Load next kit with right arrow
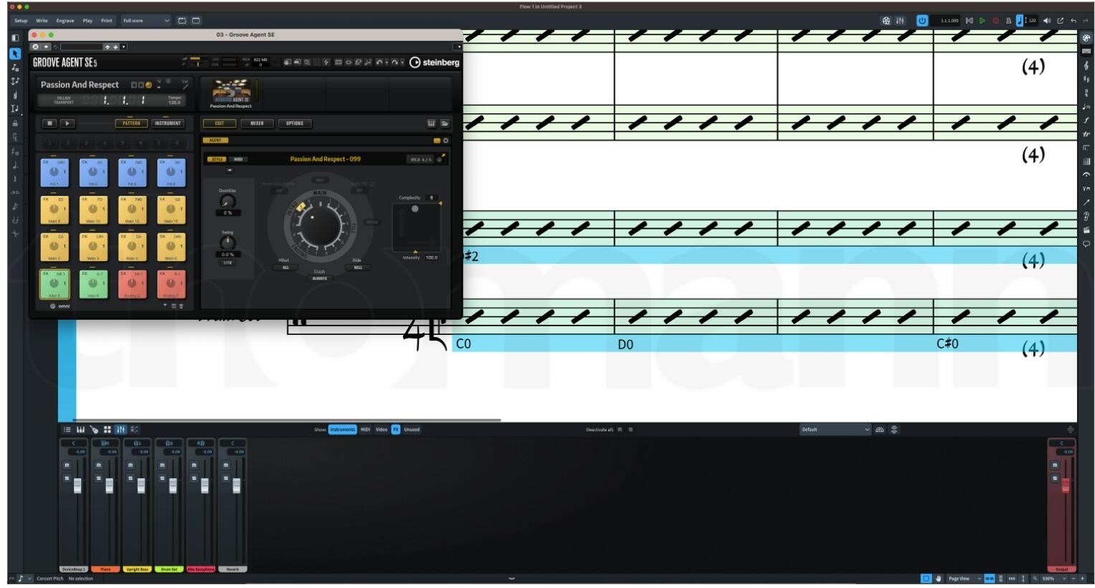Viewport: 1095px width, 588px height. coord(141,85)
